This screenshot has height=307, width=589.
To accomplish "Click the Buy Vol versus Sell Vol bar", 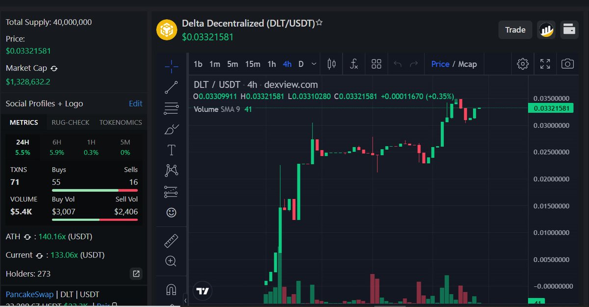I will (x=95, y=220).
